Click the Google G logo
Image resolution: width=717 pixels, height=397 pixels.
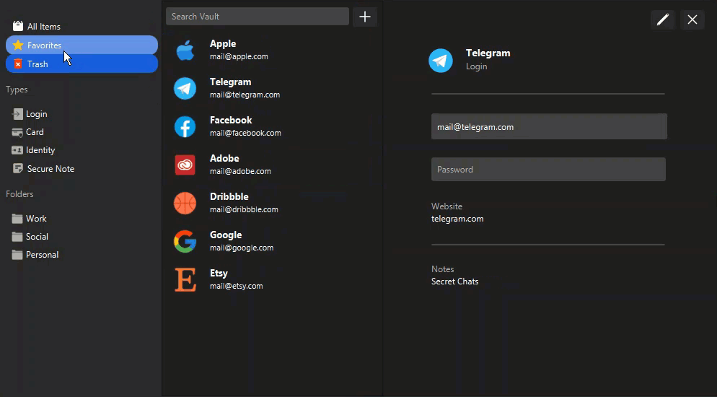(x=185, y=241)
